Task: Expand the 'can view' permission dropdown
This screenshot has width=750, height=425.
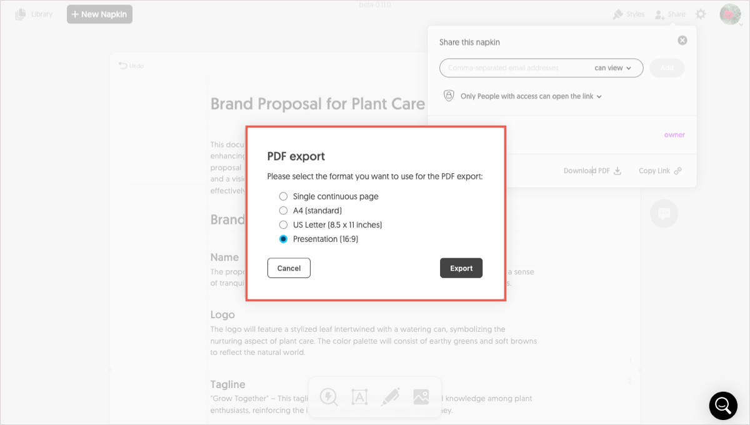Action: coord(613,67)
